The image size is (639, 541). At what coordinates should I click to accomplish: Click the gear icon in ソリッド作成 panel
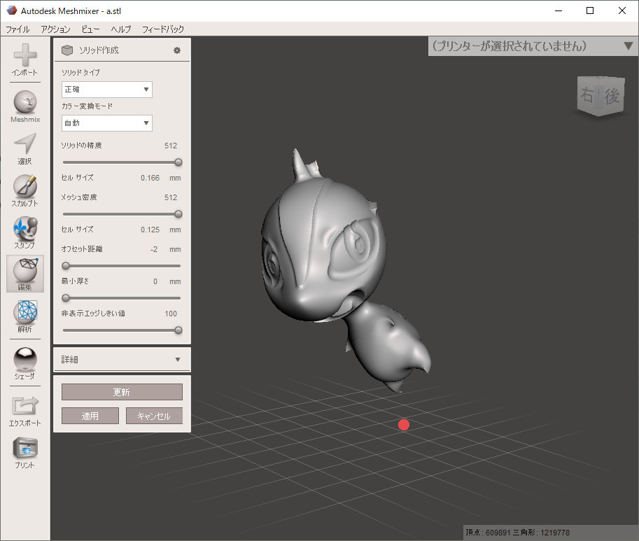[177, 50]
